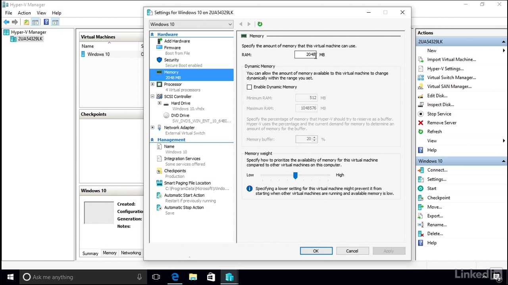Collapse the Windows 10 actions section
This screenshot has height=285, width=508.
click(x=503, y=161)
